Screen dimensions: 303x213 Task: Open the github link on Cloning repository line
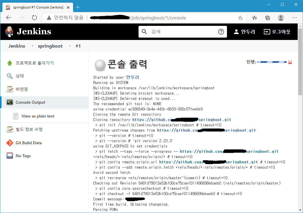[182, 120]
